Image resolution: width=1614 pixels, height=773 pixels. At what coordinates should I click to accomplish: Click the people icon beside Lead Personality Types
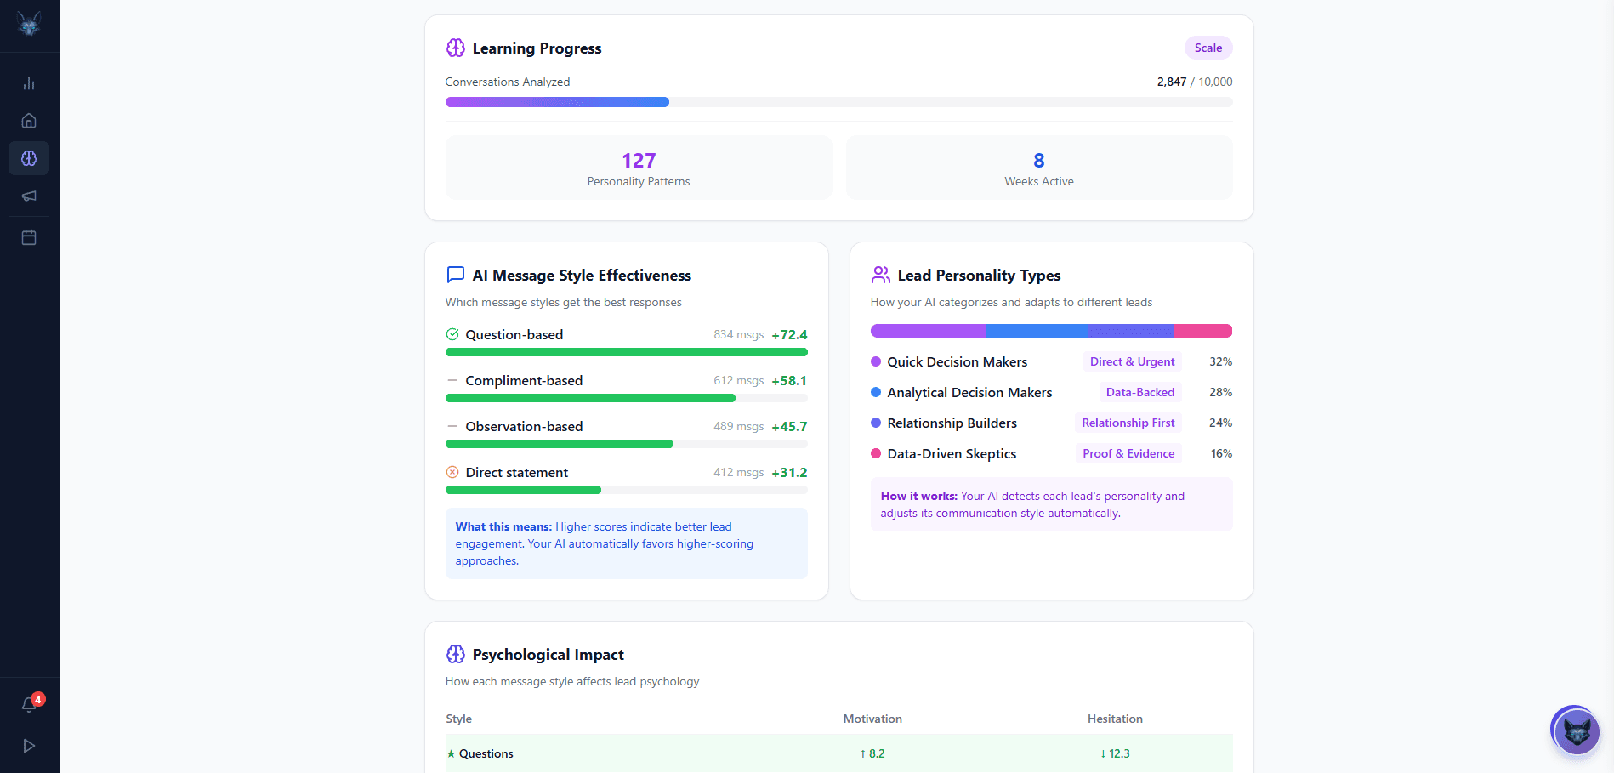tap(880, 274)
